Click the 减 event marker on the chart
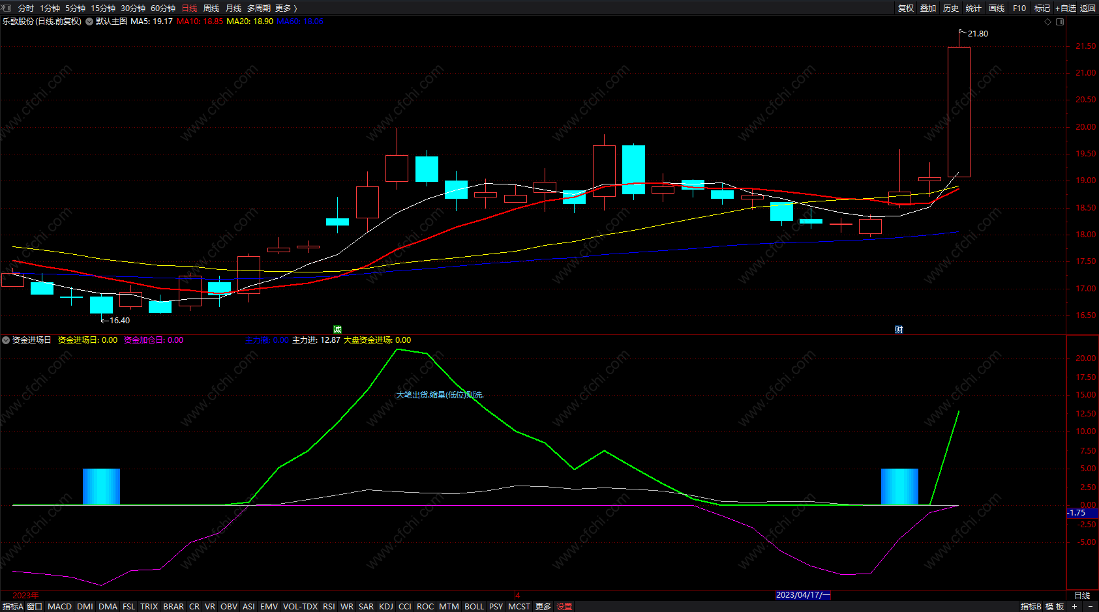 point(337,329)
